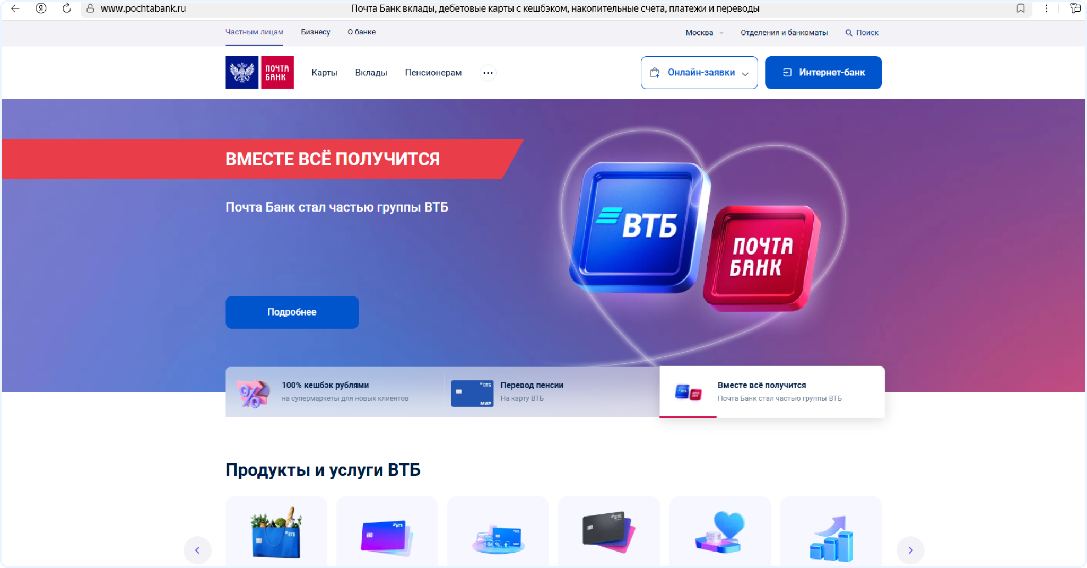Click the Yandex browser icon in the toolbar
The width and height of the screenshot is (1087, 568).
(41, 8)
